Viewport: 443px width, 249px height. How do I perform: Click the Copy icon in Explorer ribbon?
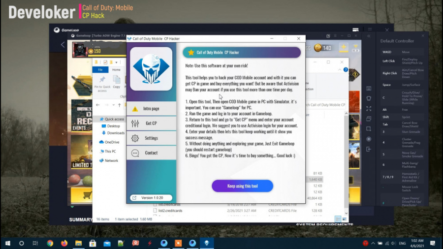(x=117, y=82)
